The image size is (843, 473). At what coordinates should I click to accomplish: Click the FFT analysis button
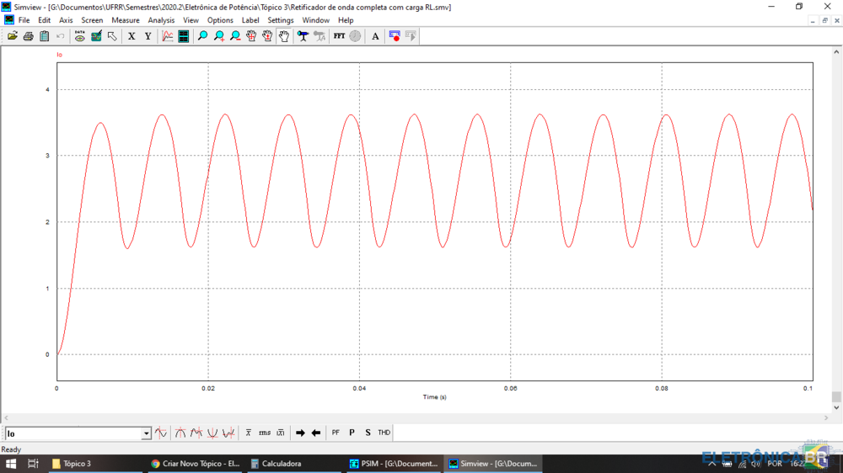click(339, 36)
